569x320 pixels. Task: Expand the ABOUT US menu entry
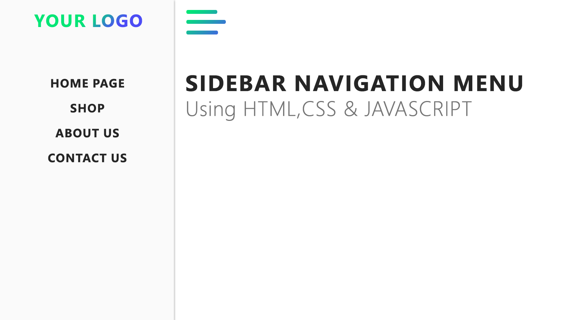click(x=87, y=133)
